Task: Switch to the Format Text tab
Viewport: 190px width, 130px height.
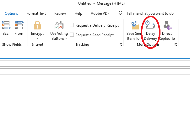Action: tap(36, 13)
